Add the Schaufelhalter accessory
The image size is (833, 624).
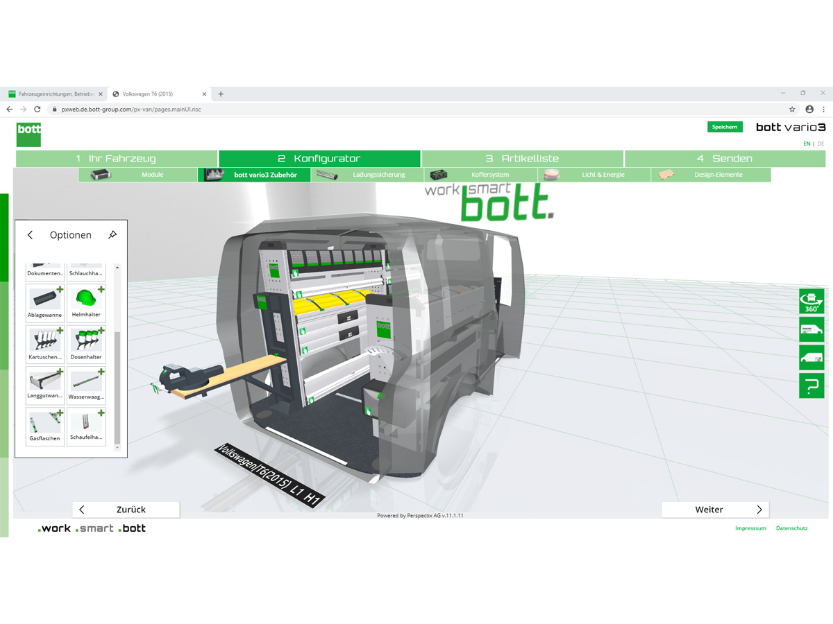coord(87,426)
